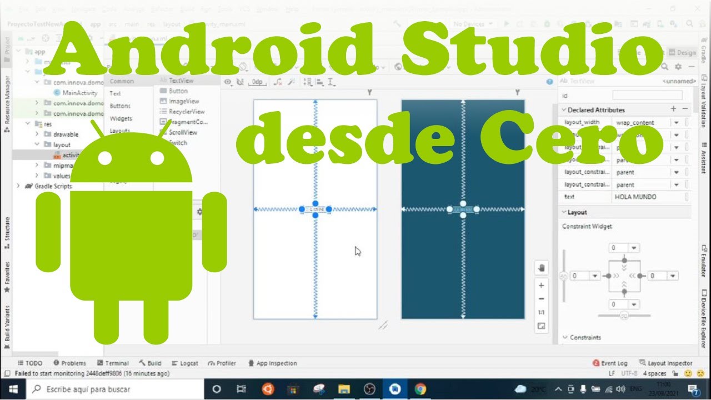Viewport: 711px width, 400px height.
Task: Open the Logcat tool window tab
Action: [x=185, y=363]
